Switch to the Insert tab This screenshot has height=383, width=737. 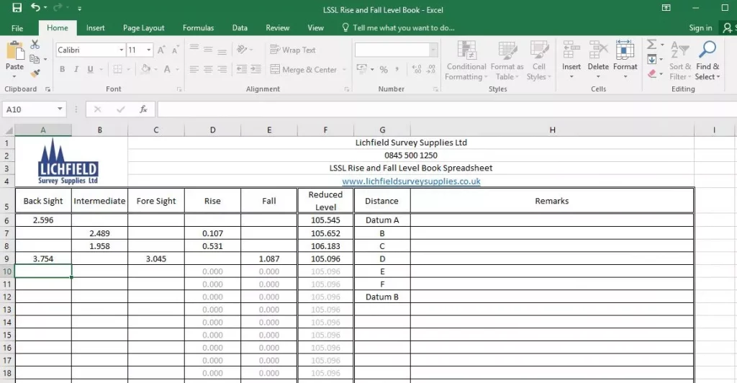[x=96, y=28]
